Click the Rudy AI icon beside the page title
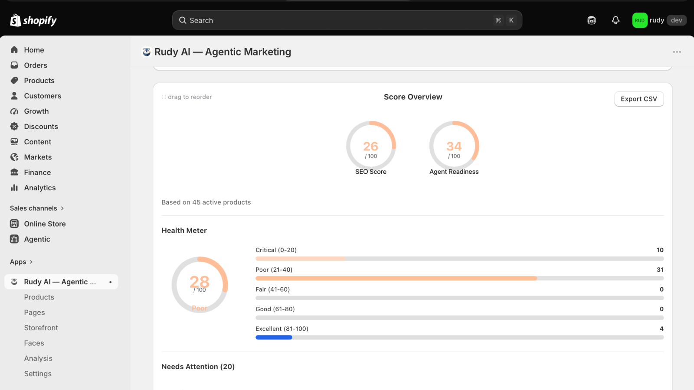The width and height of the screenshot is (694, 390). point(147,52)
